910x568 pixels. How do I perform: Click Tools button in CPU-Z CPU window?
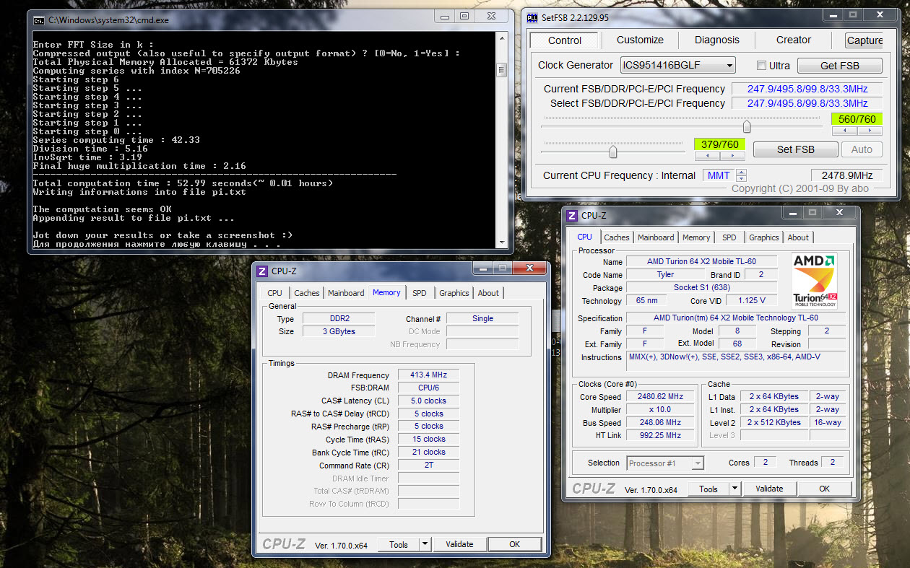pos(708,489)
